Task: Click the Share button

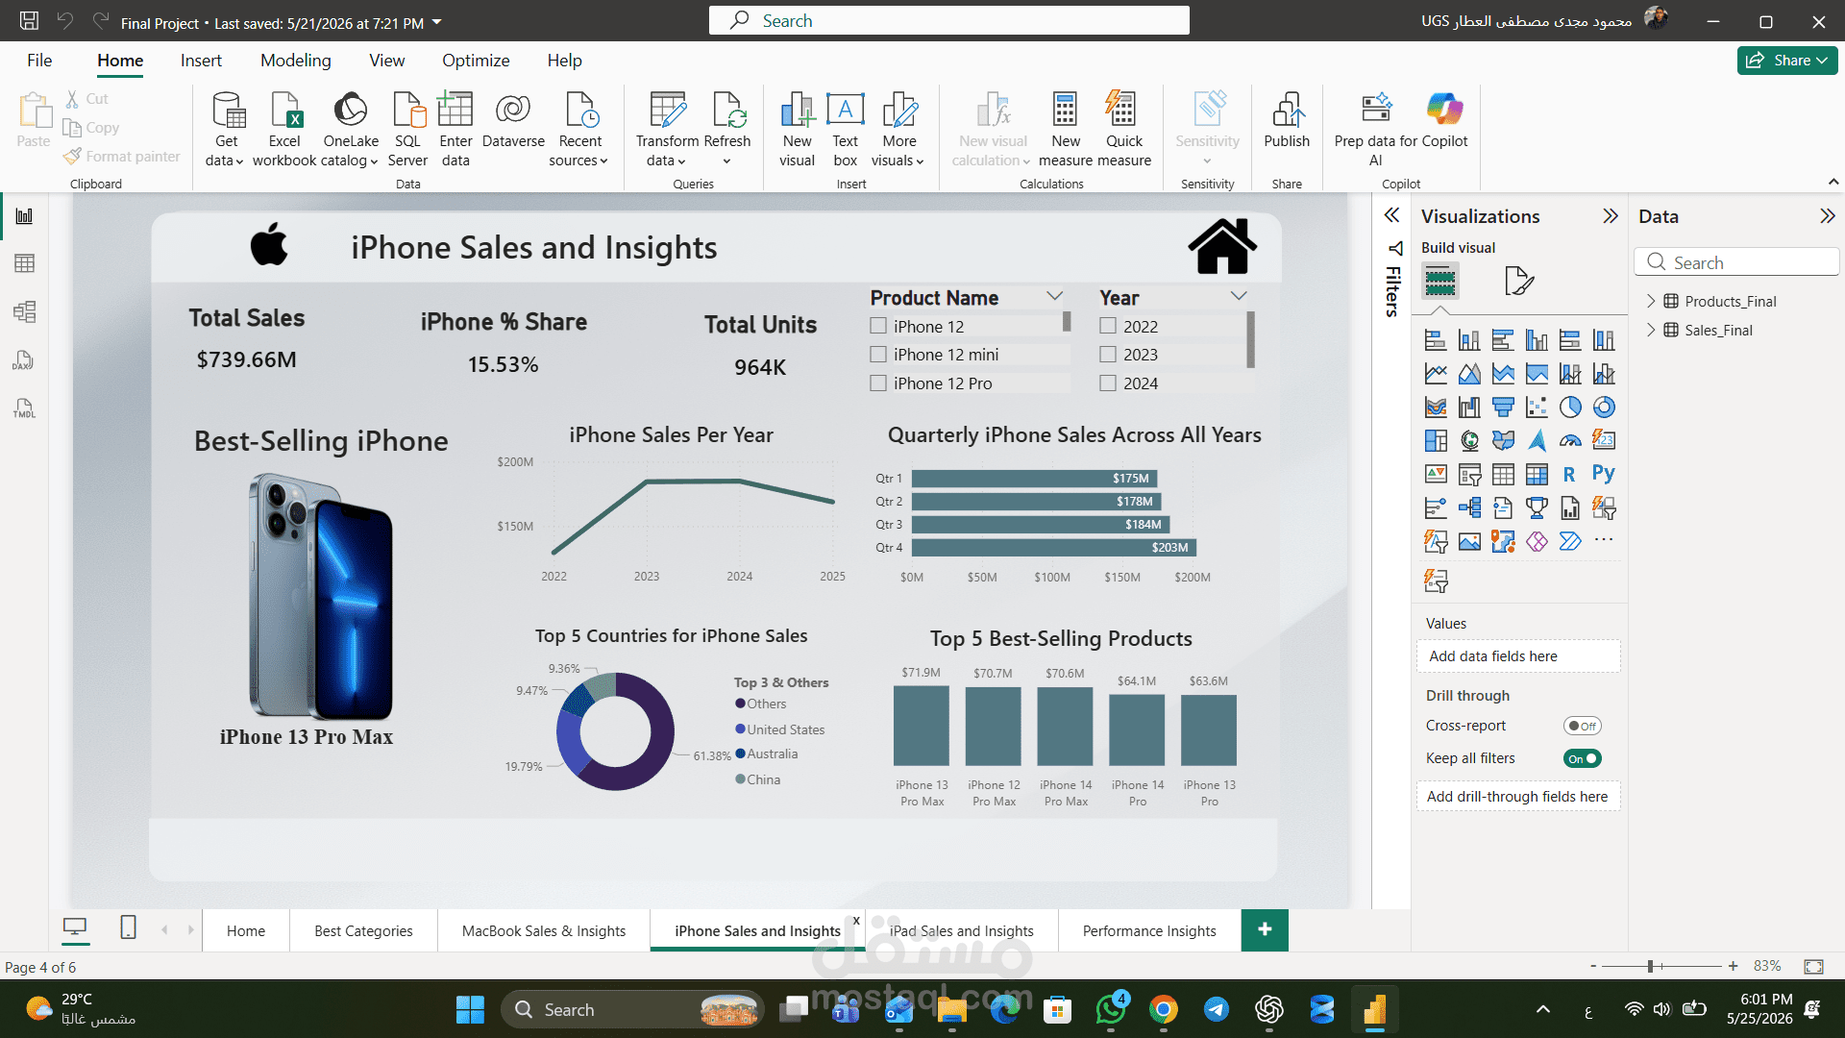Action: click(x=1787, y=61)
